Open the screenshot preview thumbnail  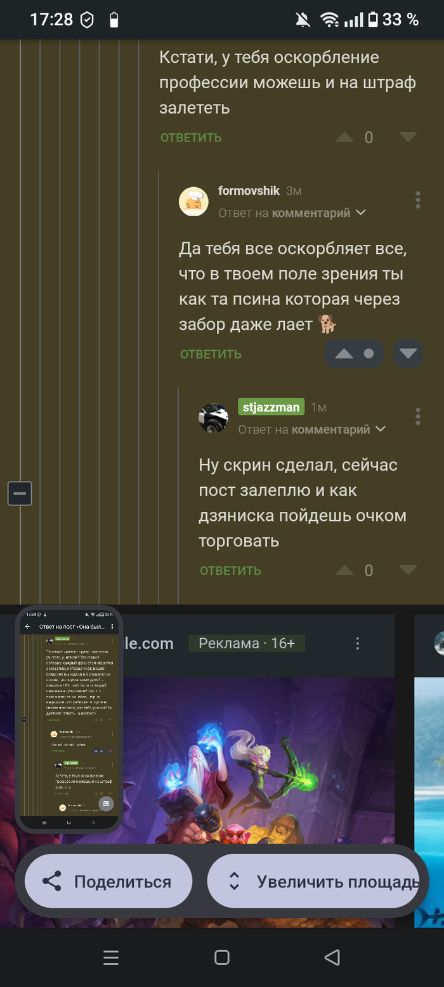[x=69, y=719]
